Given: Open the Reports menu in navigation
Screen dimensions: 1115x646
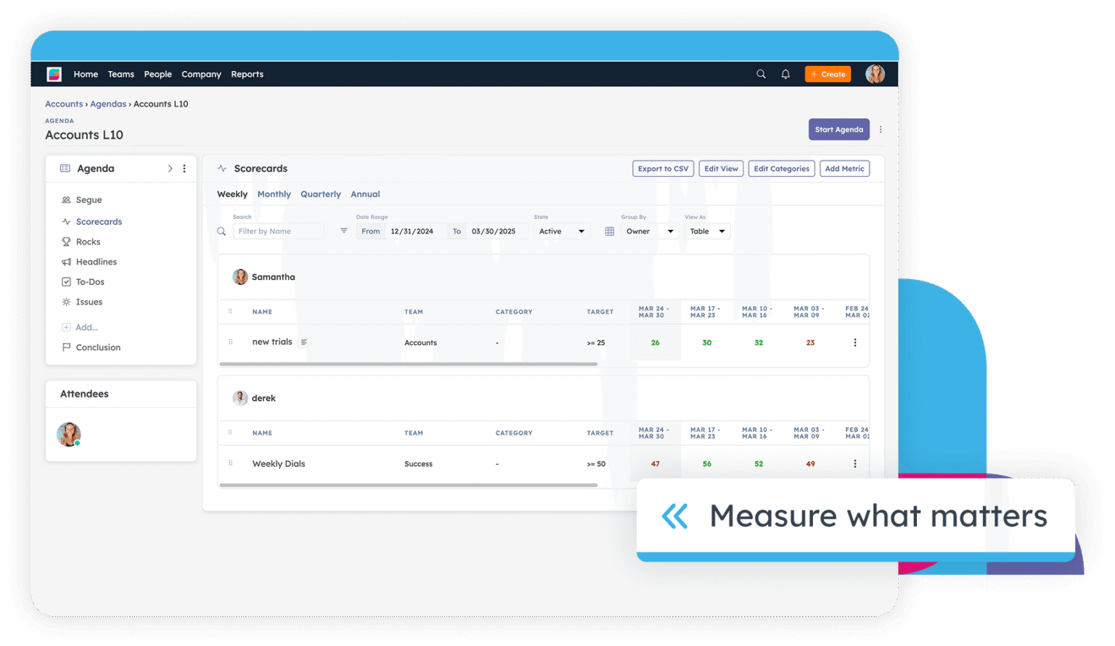Looking at the screenshot, I should point(247,74).
